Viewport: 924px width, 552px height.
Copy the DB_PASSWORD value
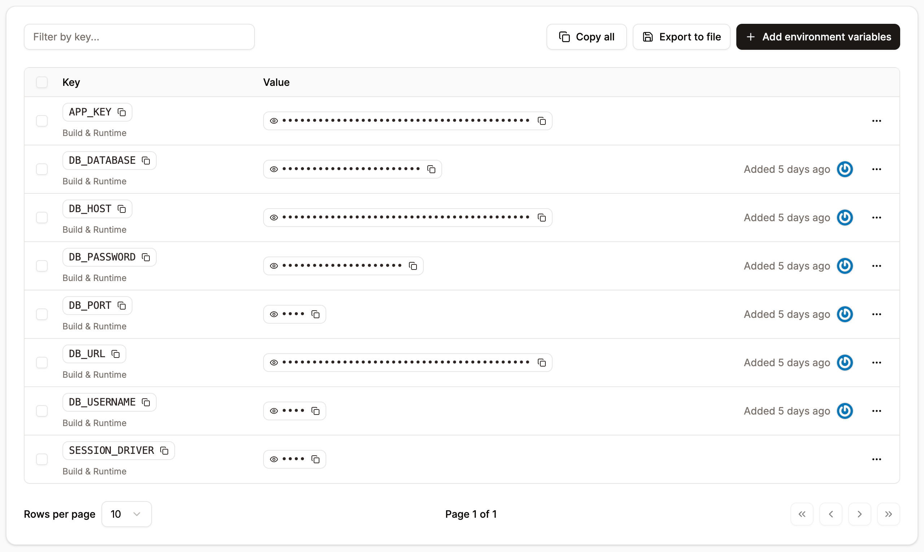pyautogui.click(x=413, y=266)
